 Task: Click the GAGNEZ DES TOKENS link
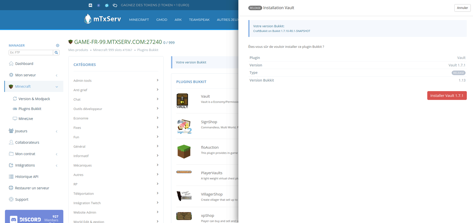point(155,5)
